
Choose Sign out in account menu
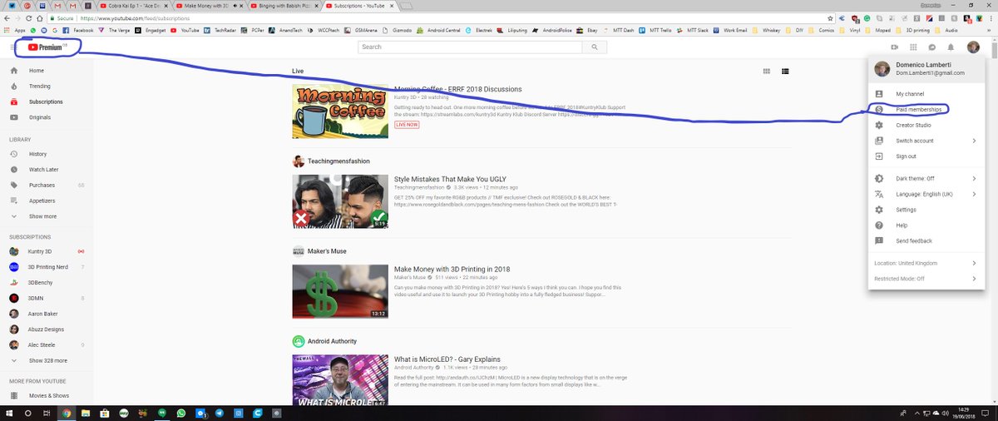click(x=926, y=156)
